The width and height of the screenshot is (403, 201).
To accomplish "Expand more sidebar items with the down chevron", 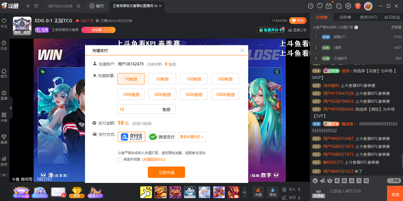I will coord(4,175).
